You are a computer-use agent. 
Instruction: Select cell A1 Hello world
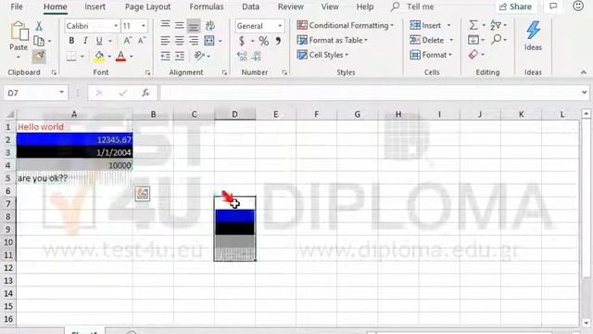point(74,127)
